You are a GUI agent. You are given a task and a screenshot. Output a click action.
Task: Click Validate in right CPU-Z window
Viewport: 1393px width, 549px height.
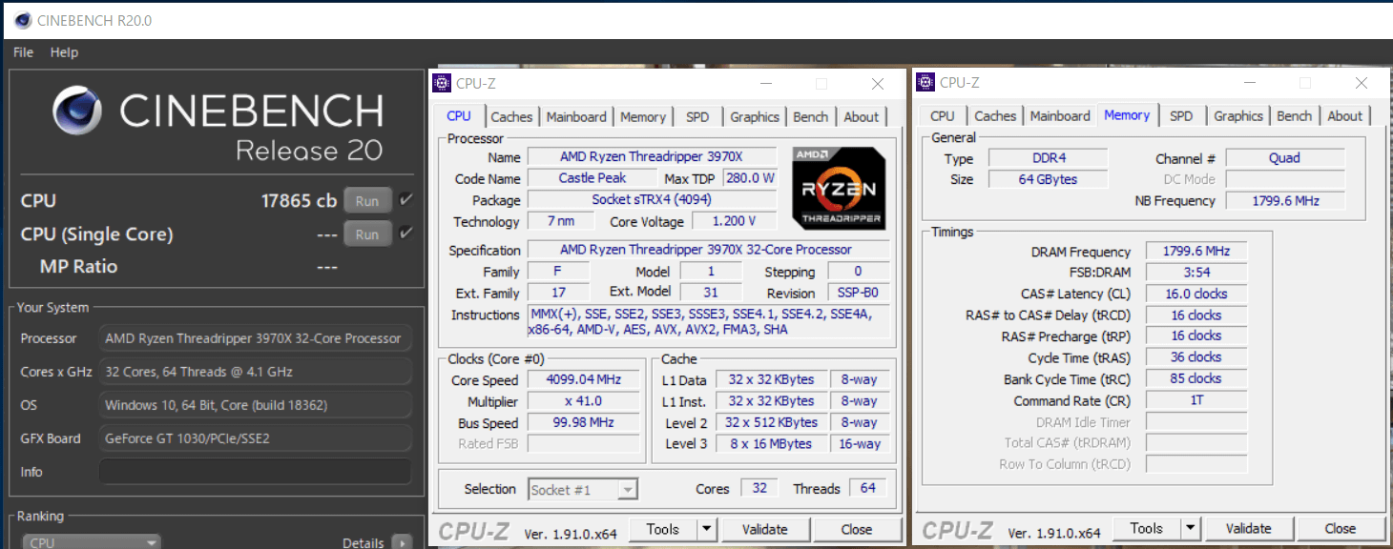[1249, 528]
